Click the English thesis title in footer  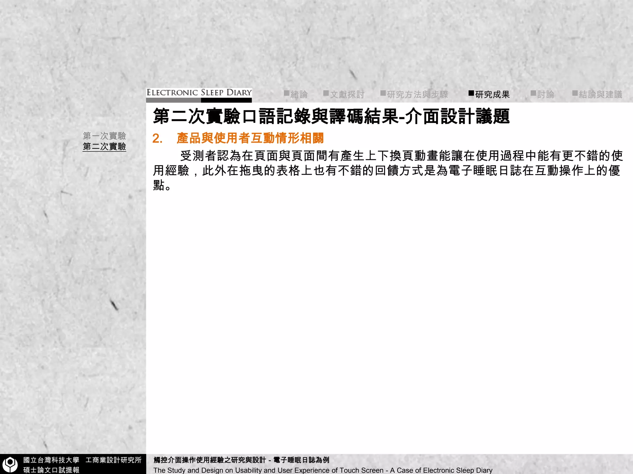point(323,470)
